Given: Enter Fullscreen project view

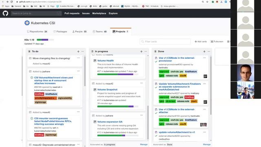Looking at the screenshot, I should coord(217,42).
